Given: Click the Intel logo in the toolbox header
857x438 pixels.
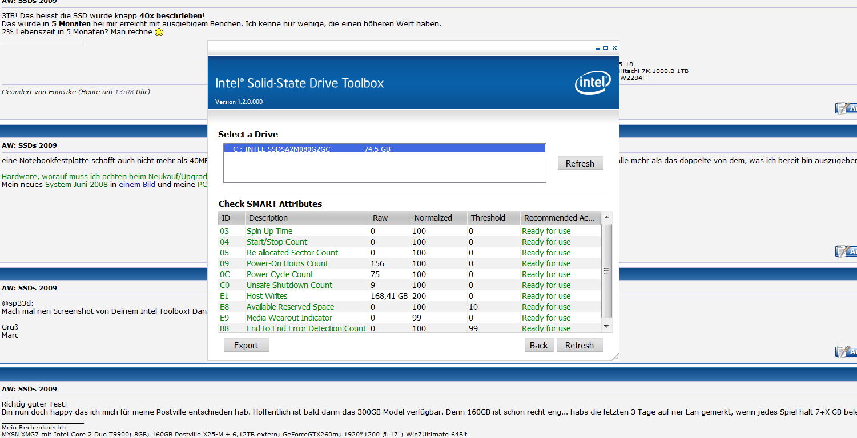Looking at the screenshot, I should (592, 84).
